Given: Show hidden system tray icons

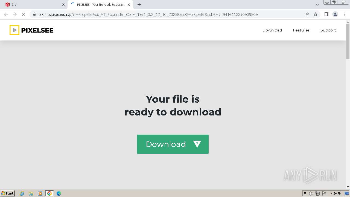Looking at the screenshot, I should (x=305, y=193).
